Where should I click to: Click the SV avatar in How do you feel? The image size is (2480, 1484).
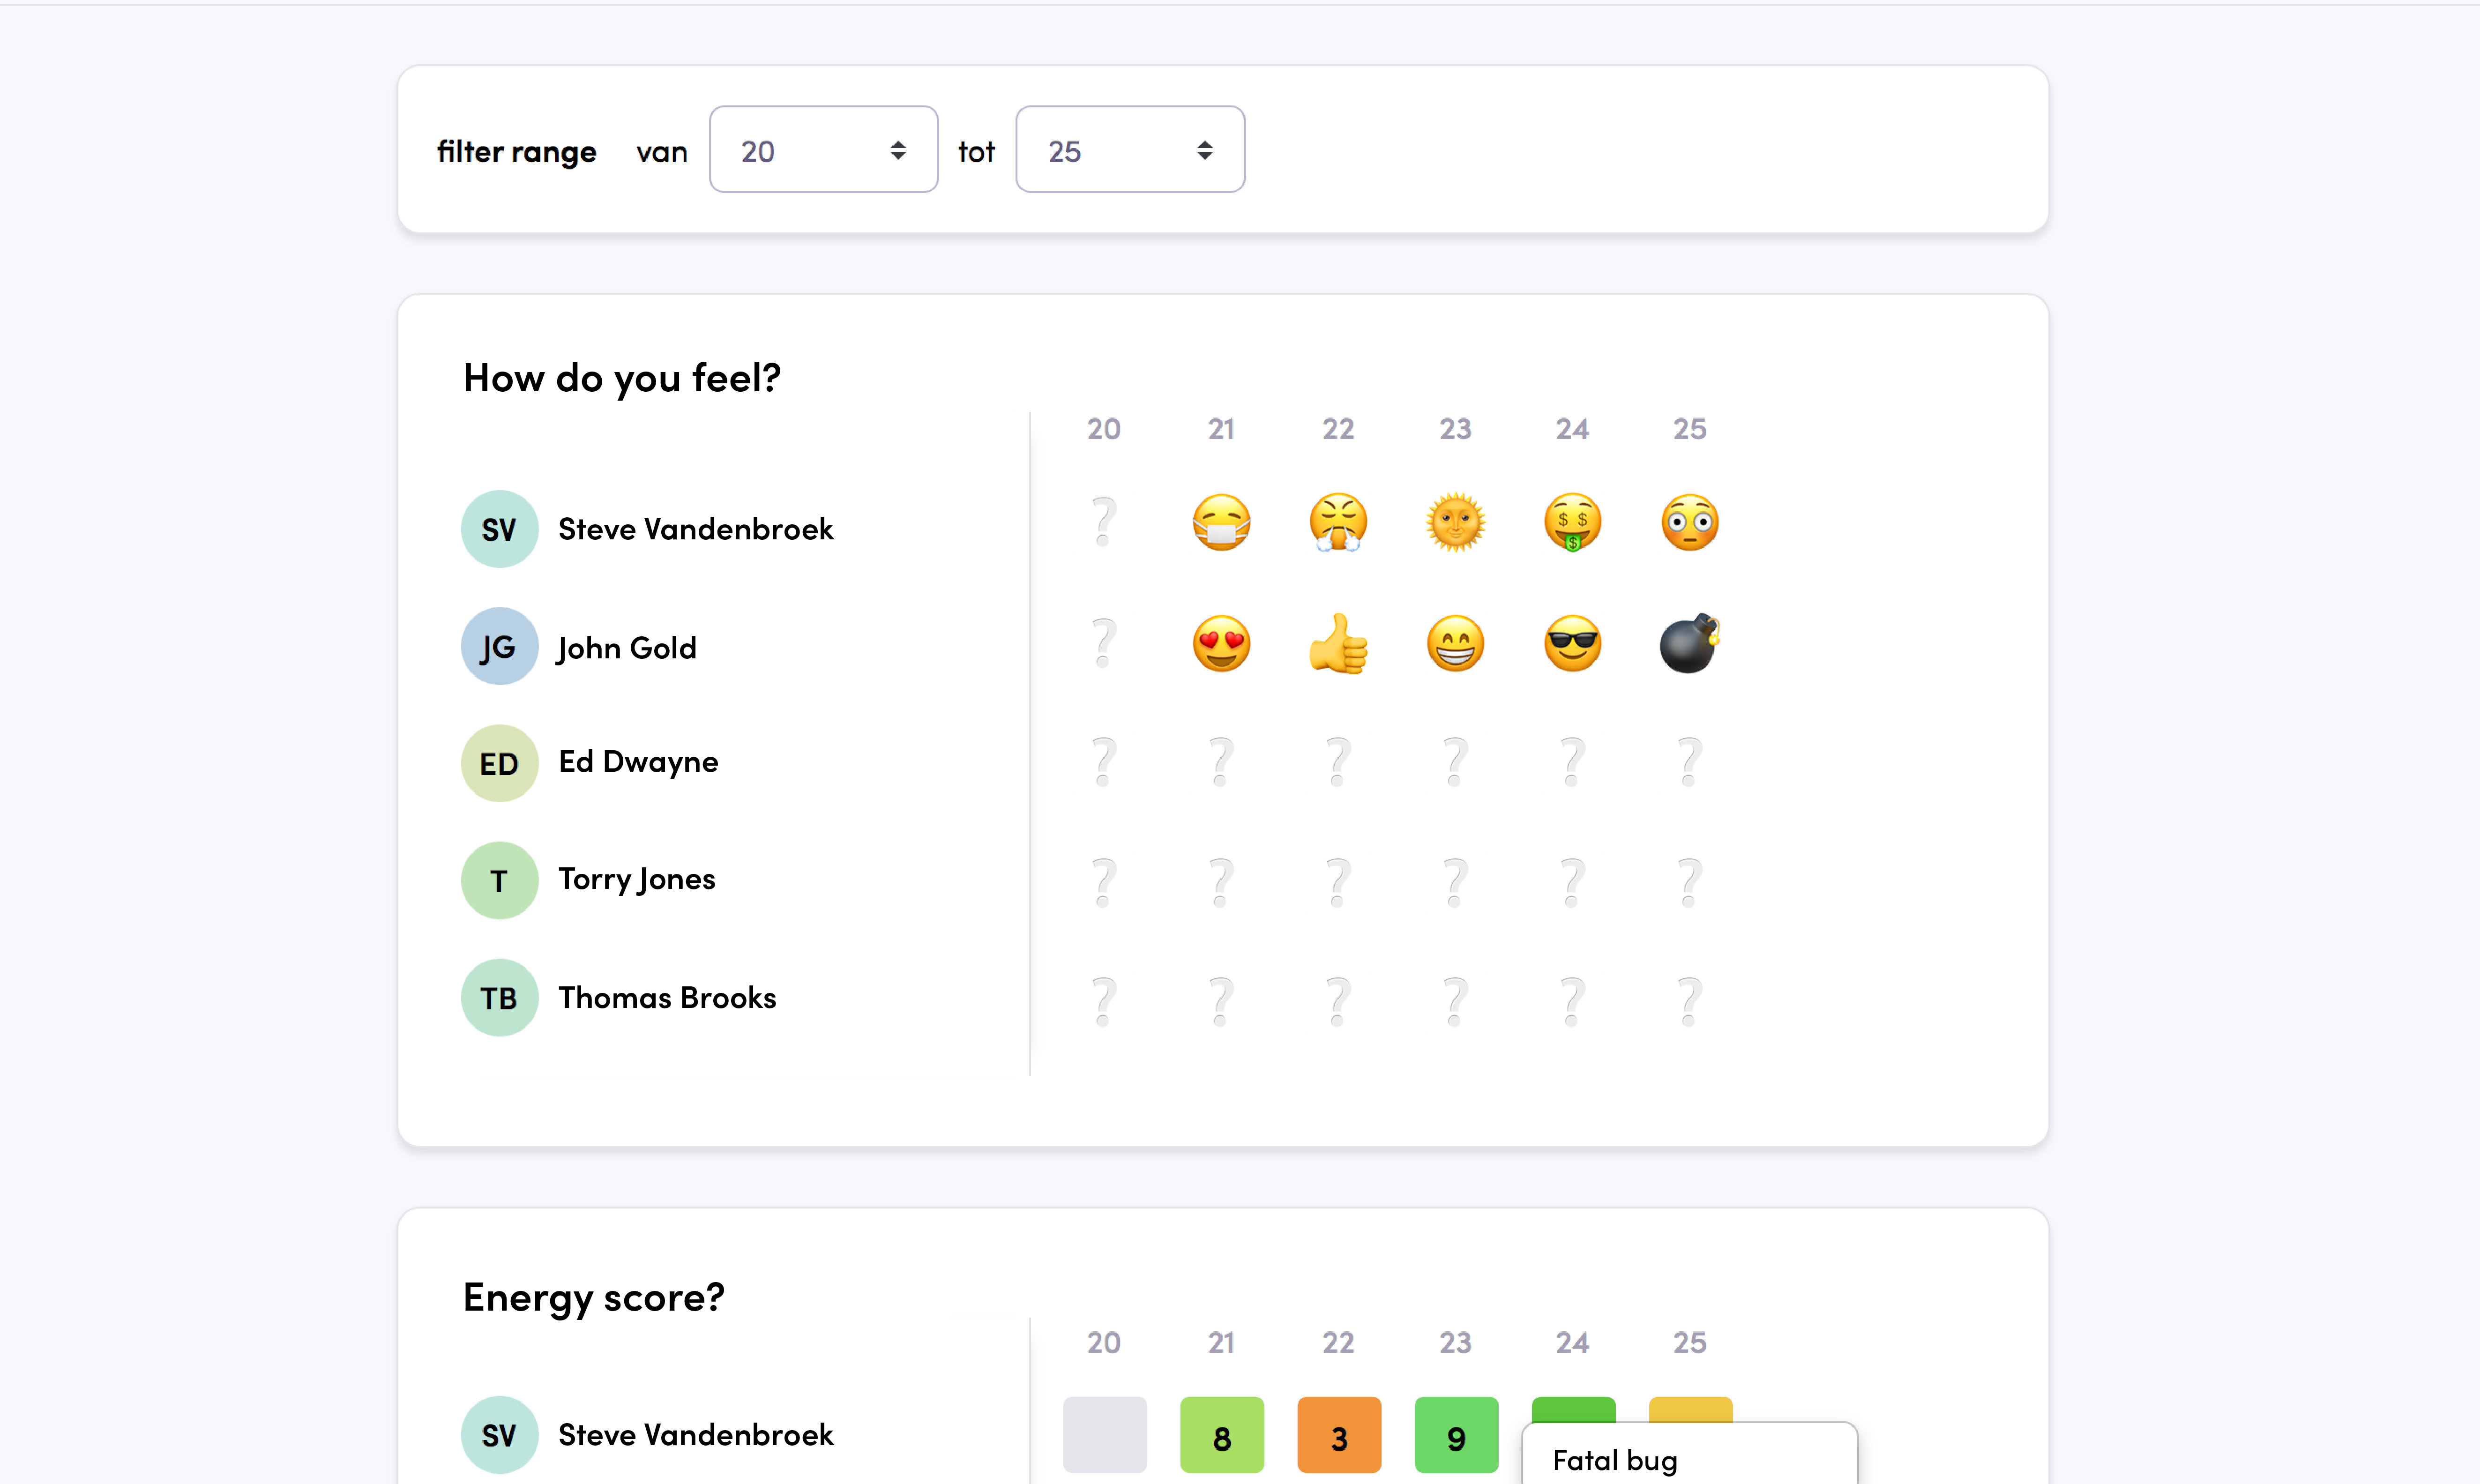(499, 529)
